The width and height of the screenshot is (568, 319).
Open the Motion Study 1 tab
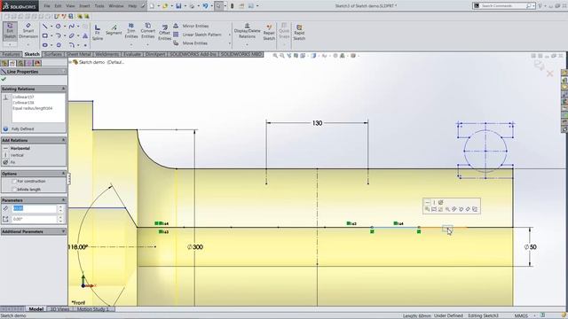pos(93,309)
